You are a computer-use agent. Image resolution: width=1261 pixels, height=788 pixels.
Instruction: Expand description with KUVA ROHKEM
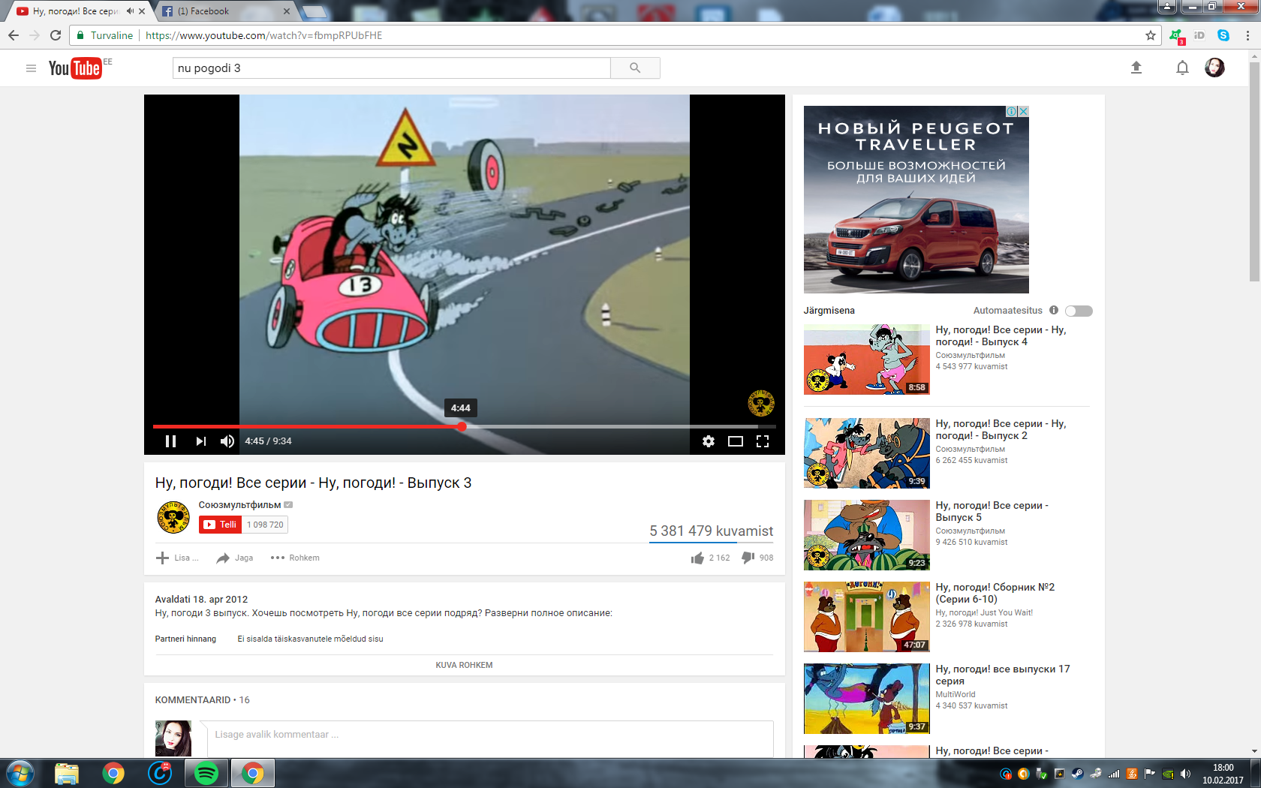[x=464, y=665]
